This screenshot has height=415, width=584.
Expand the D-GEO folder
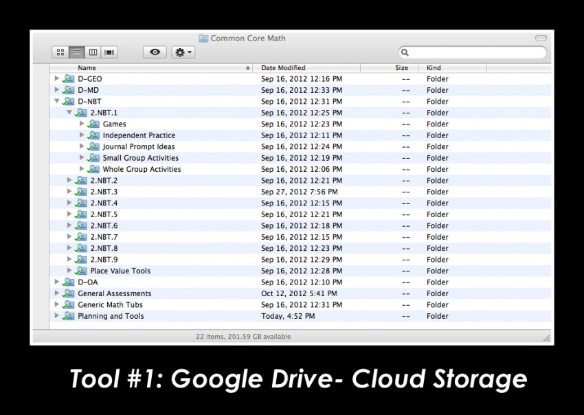tap(56, 78)
